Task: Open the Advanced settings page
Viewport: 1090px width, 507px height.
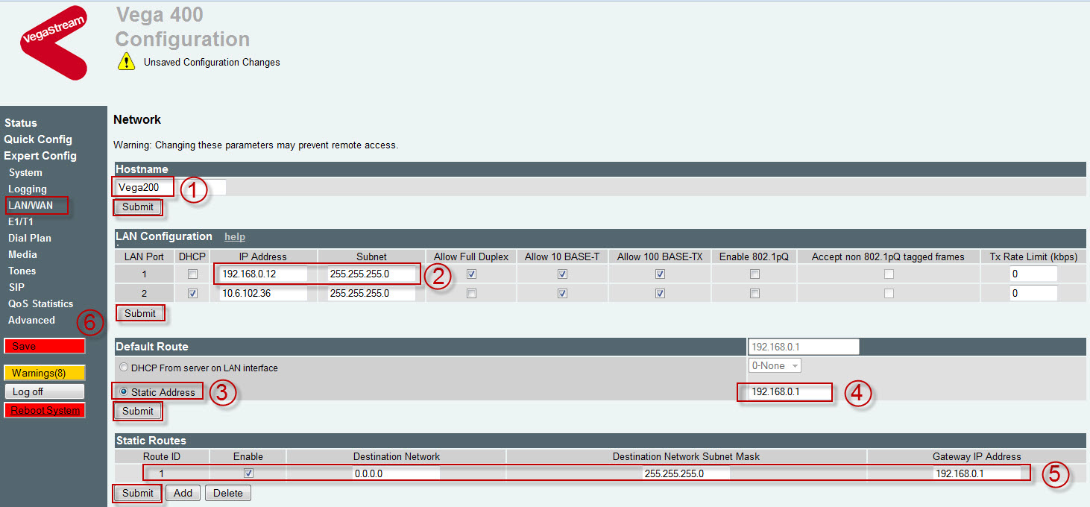Action: [x=31, y=320]
